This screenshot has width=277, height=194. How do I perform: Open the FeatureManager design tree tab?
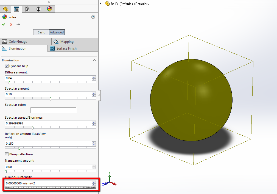(x=5, y=9)
